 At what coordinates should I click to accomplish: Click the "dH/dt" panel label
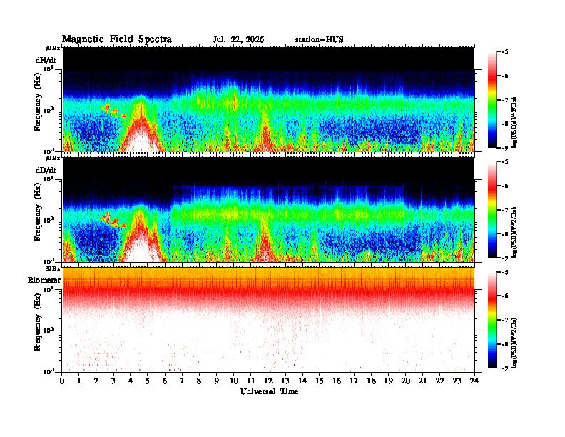[x=46, y=60]
